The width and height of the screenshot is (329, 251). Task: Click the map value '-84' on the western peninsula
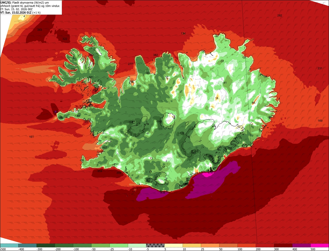[x=78, y=116]
